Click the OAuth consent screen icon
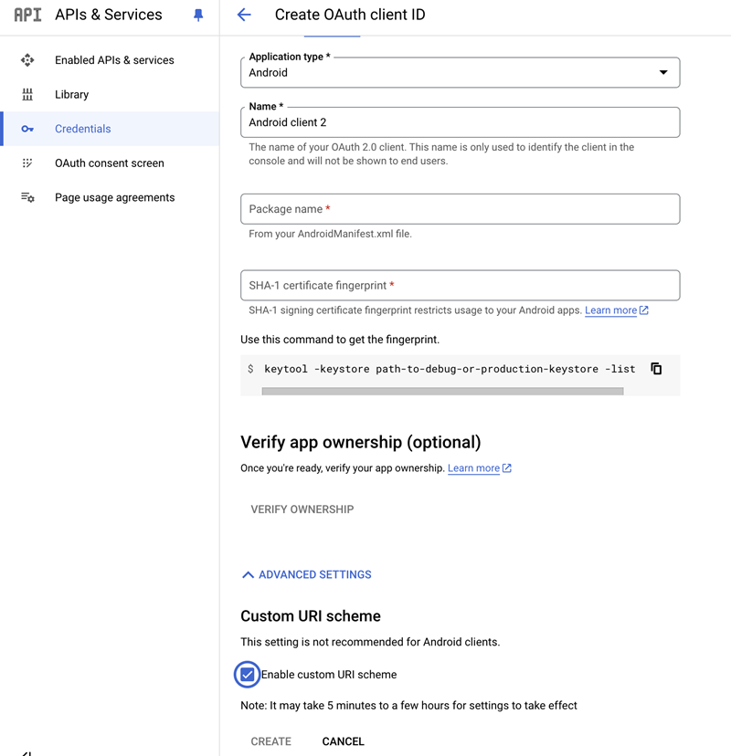This screenshot has height=756, width=731. [27, 163]
